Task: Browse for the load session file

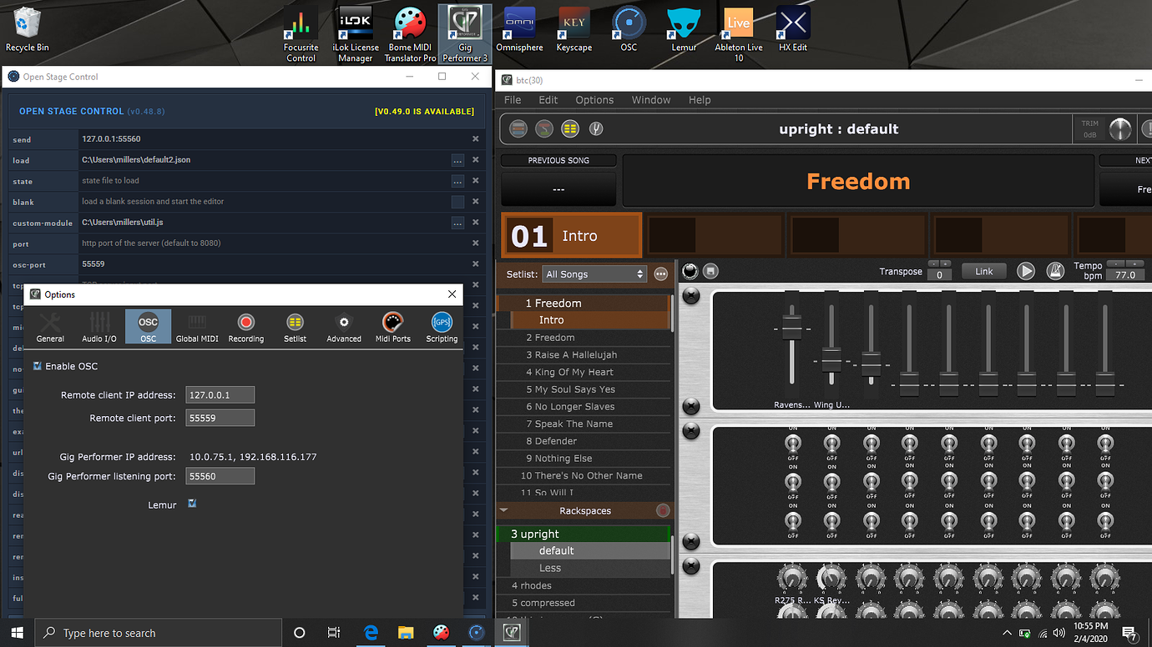Action: [x=457, y=160]
